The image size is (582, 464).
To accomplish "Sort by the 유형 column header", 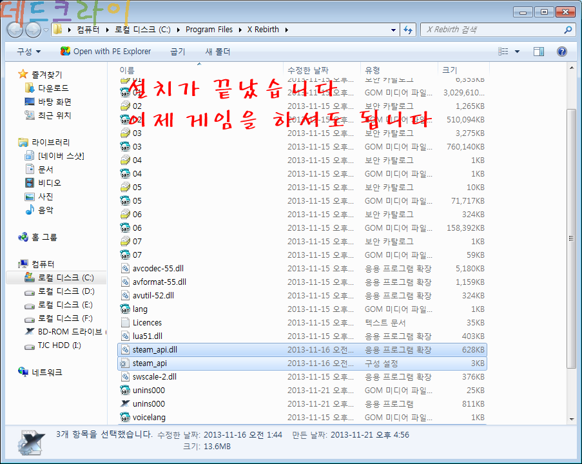I will [x=399, y=70].
